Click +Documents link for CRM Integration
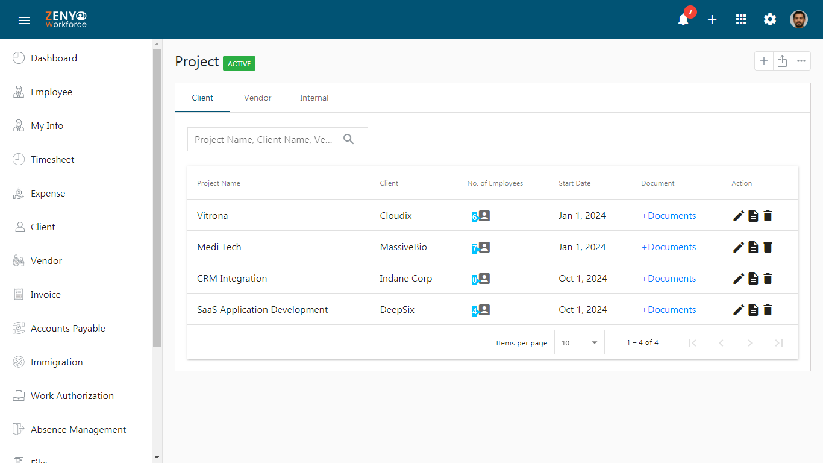Viewport: 823px width, 463px height. [669, 279]
